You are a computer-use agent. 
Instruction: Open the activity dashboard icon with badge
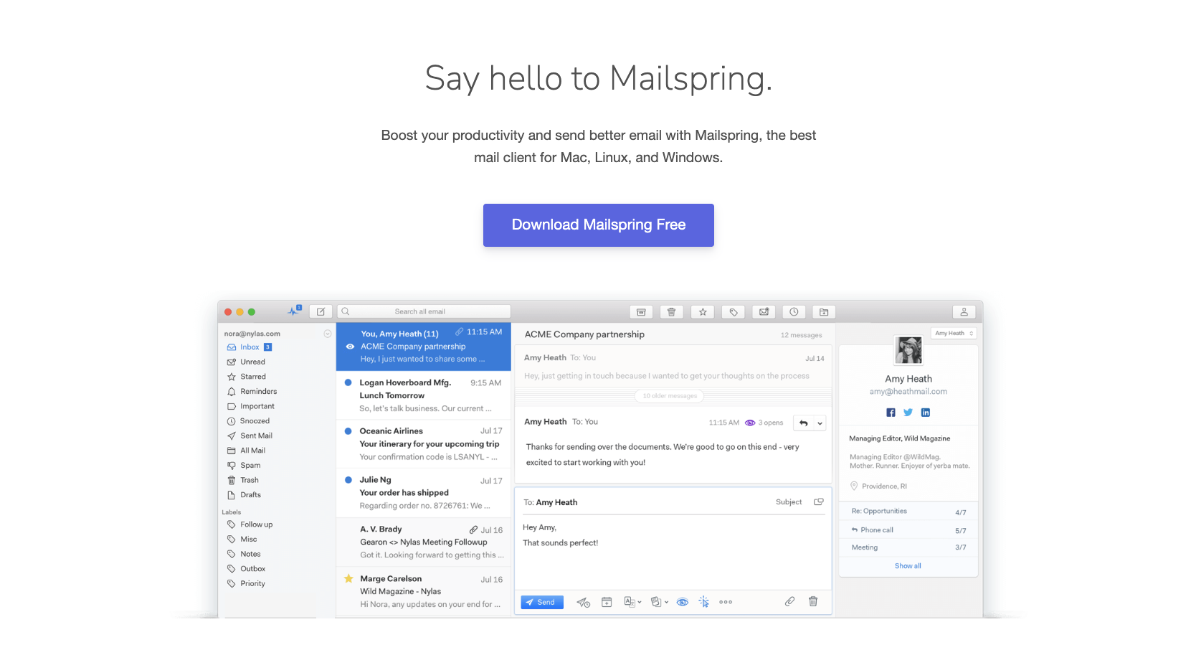[294, 311]
